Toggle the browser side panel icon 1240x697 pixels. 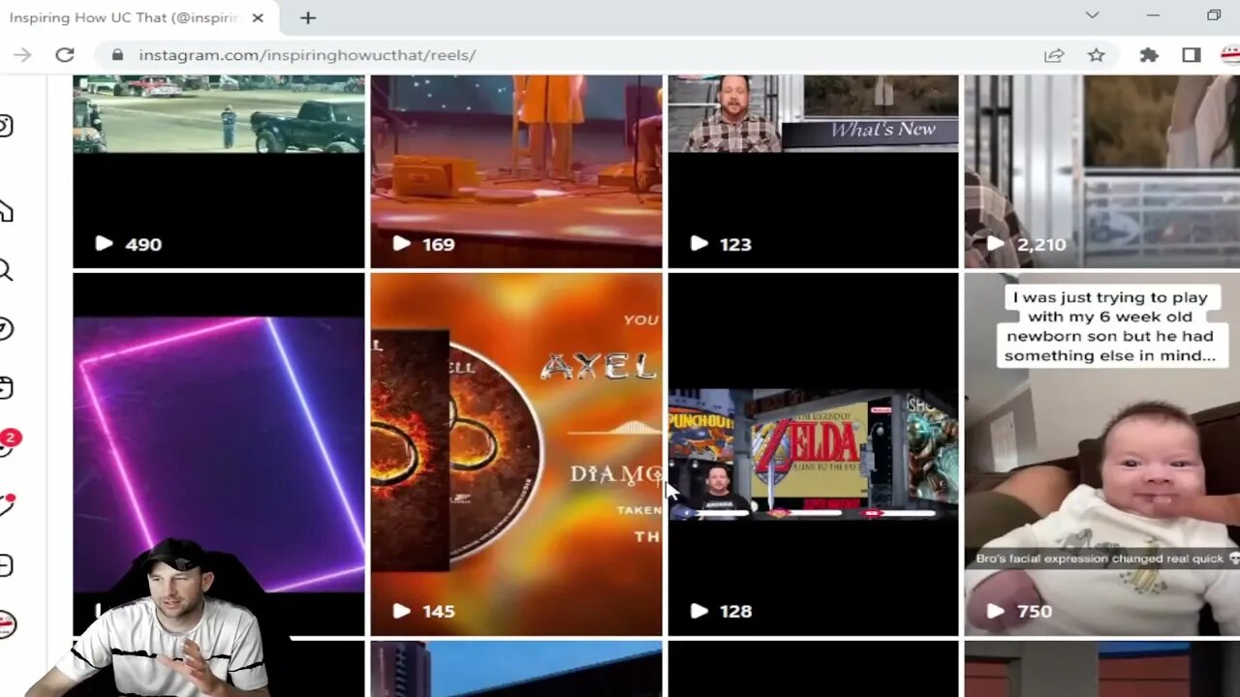(1192, 55)
